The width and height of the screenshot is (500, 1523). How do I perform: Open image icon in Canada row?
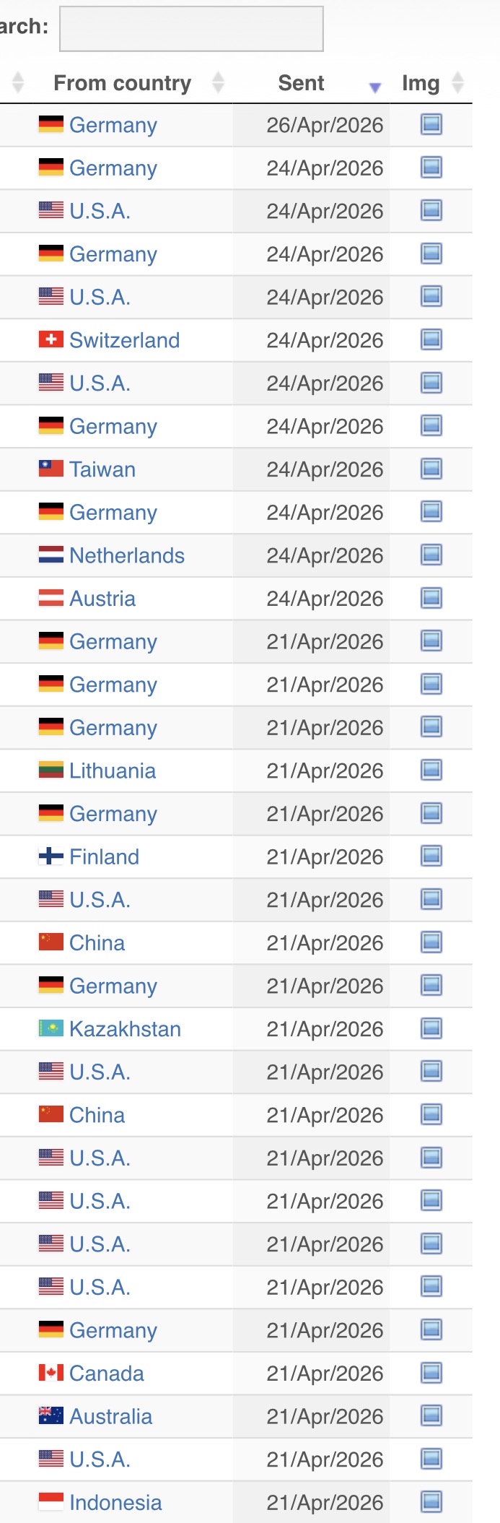[x=431, y=1373]
